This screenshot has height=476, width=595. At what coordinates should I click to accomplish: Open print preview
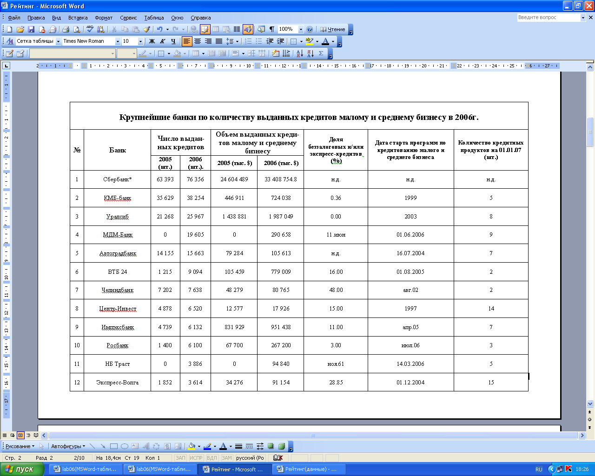coord(77,29)
